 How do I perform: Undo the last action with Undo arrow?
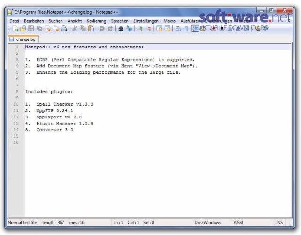(102, 29)
